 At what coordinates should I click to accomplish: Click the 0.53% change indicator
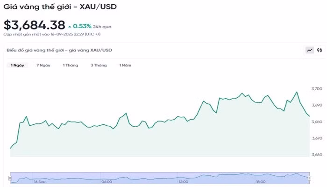coord(81,26)
